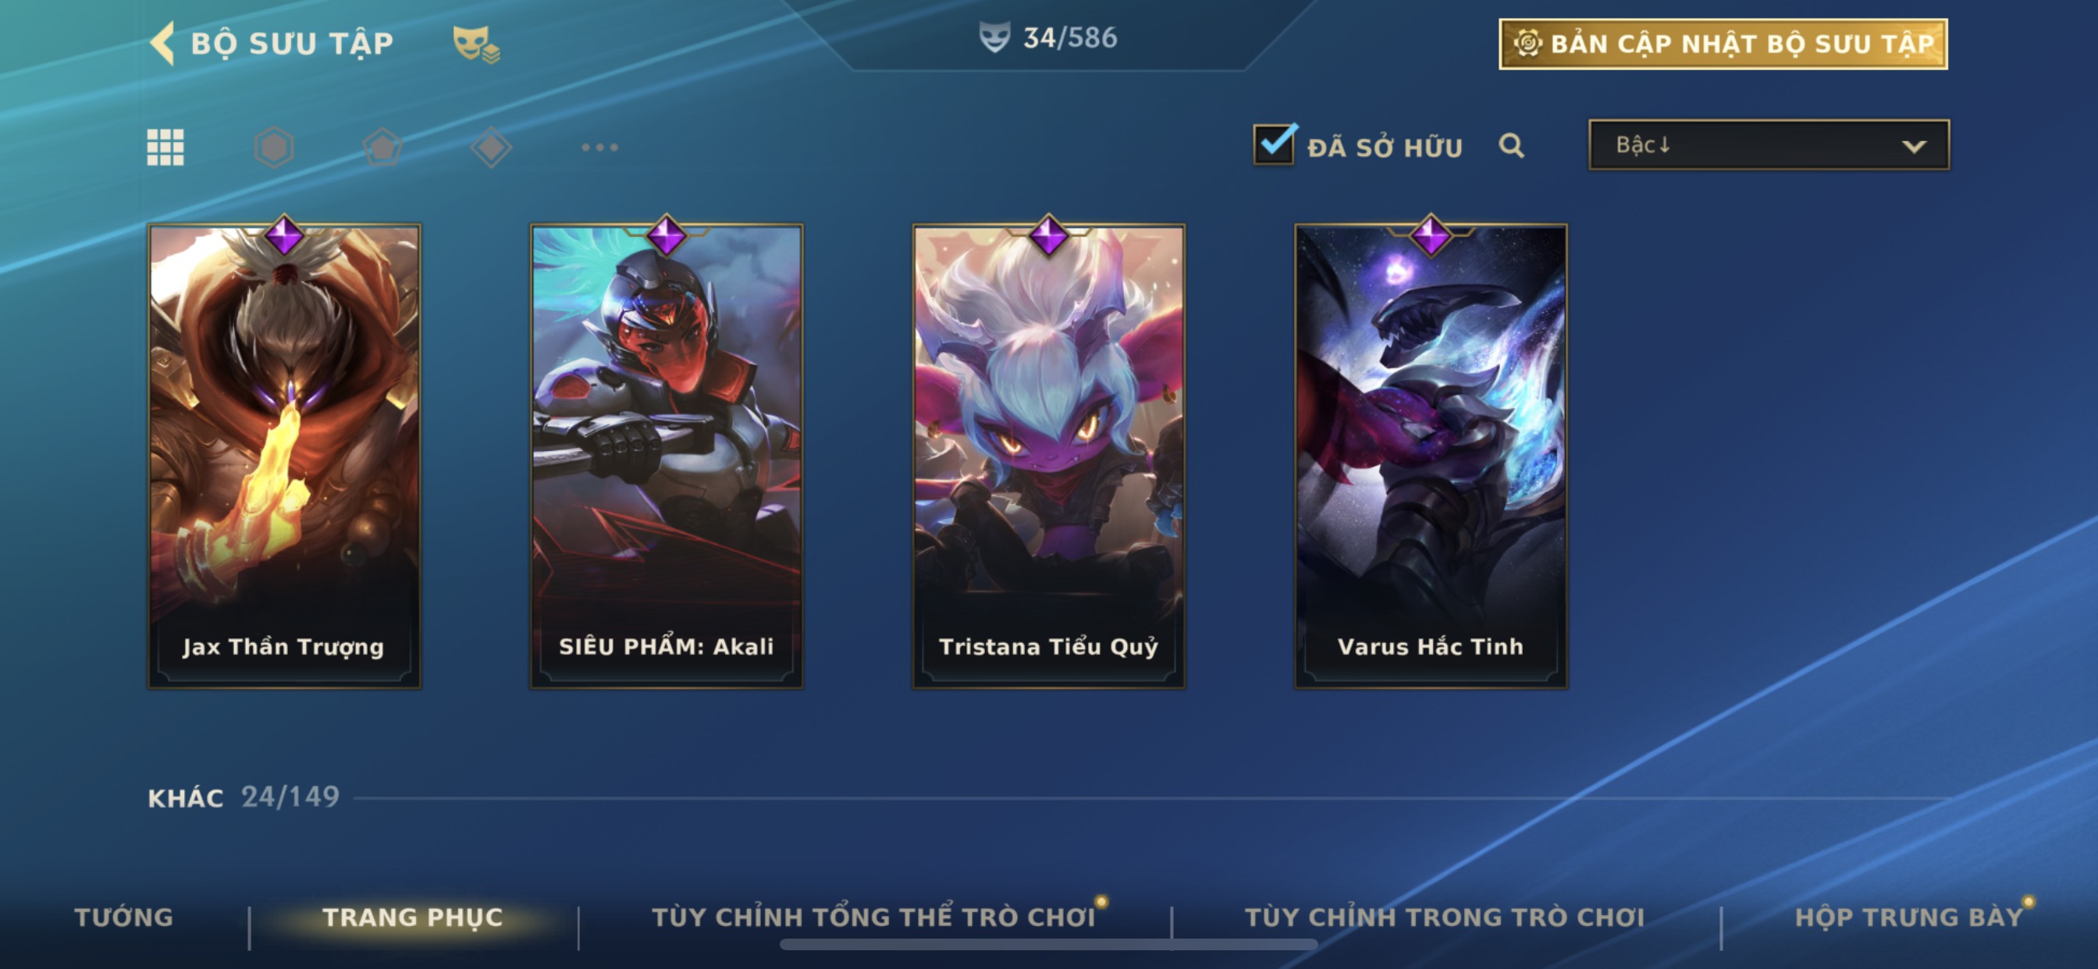Open the Varus Hắc Tinh skin card

click(1431, 456)
